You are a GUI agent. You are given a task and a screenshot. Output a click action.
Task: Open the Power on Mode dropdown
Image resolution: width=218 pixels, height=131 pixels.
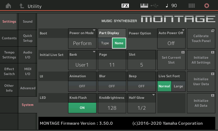(x=82, y=38)
